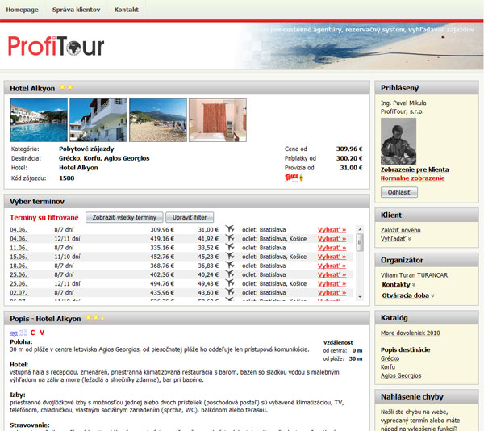Click the airplane icon in the 419,16 € row
The height and width of the screenshot is (431, 484).
pyautogui.click(x=230, y=238)
